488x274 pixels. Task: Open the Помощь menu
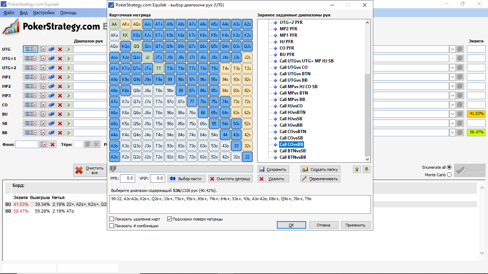tap(68, 12)
